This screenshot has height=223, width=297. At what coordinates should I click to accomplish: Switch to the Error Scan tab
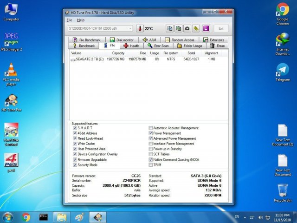158,46
